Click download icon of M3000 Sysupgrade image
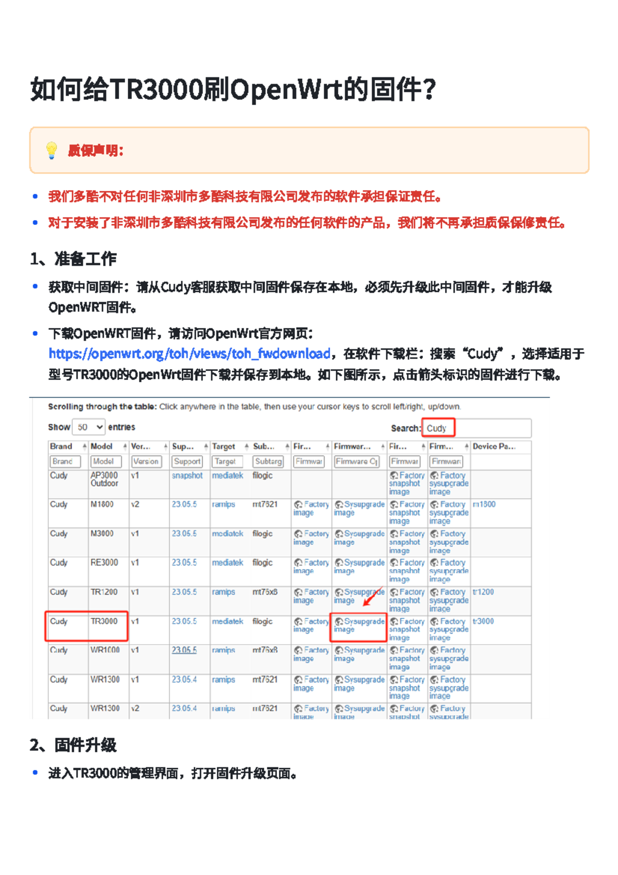618x875 pixels. [x=339, y=534]
